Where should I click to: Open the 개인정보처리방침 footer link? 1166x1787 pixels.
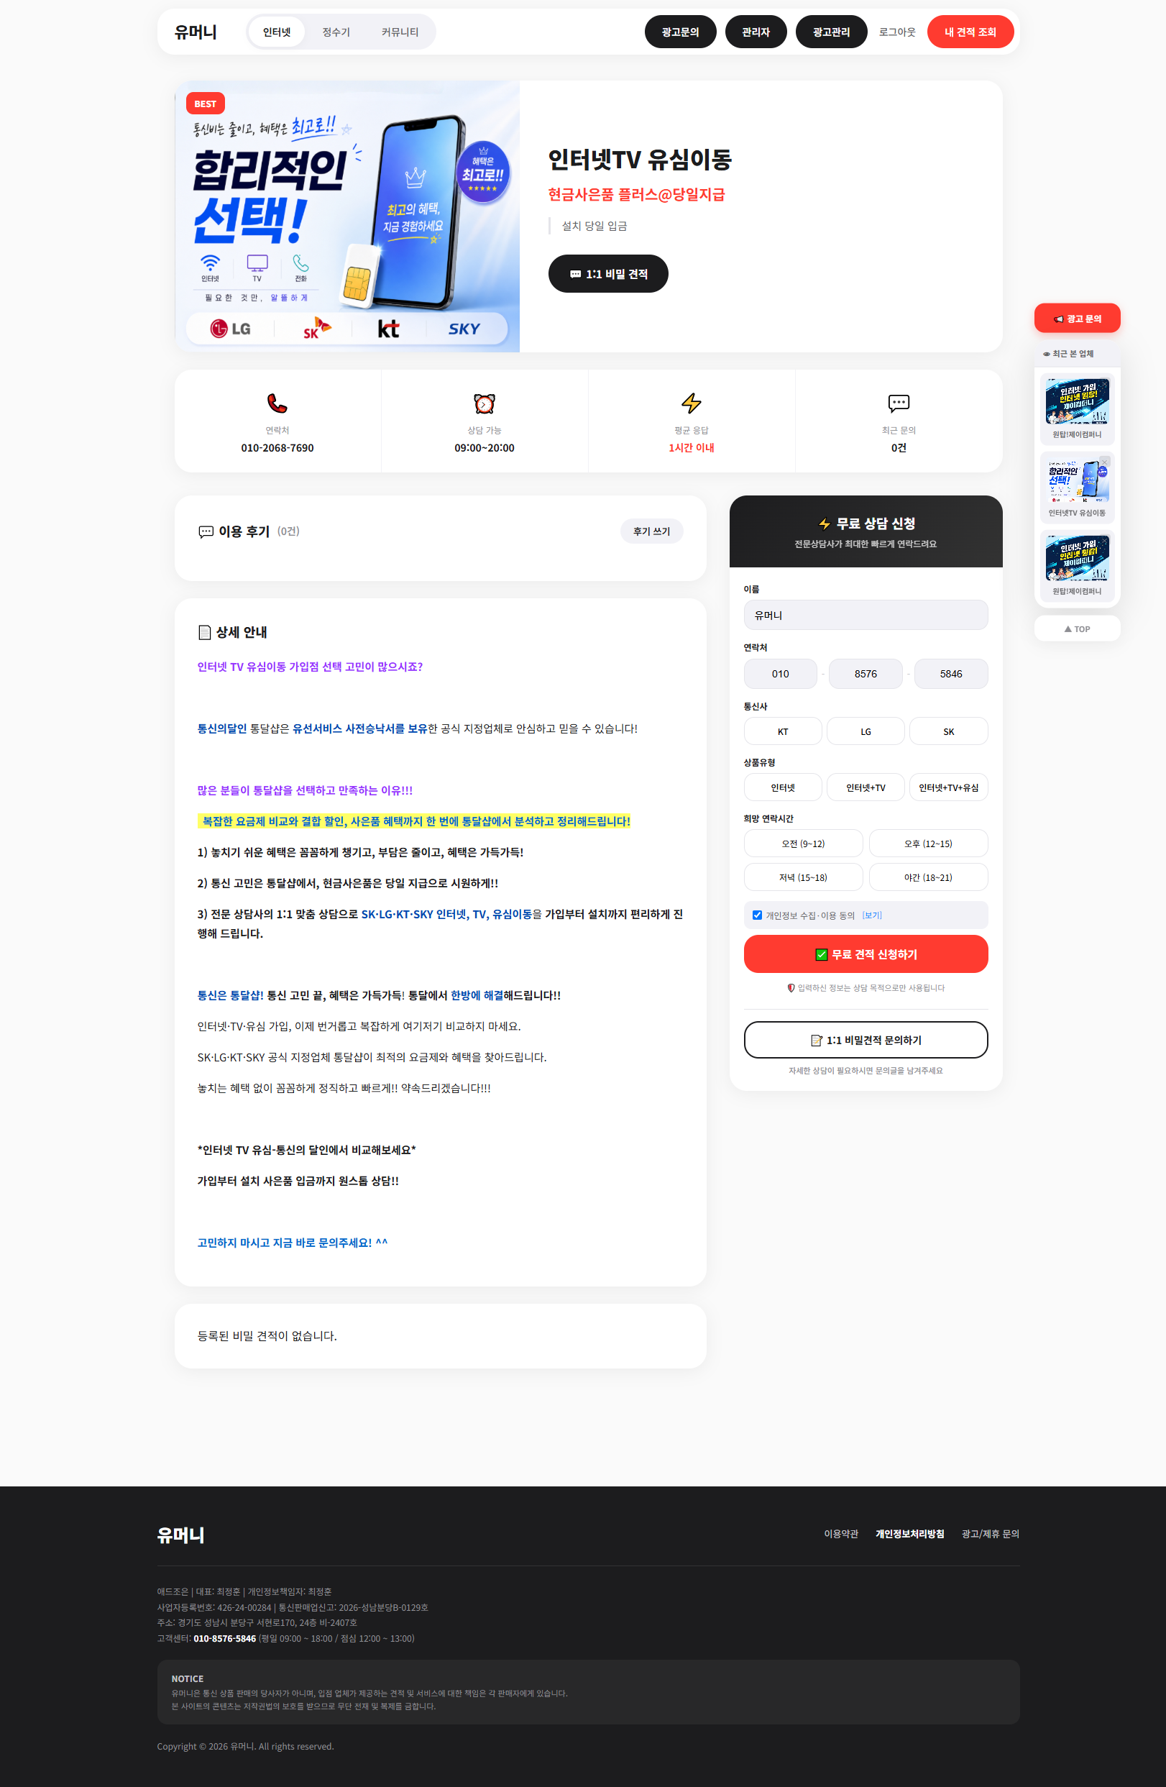pyautogui.click(x=910, y=1533)
